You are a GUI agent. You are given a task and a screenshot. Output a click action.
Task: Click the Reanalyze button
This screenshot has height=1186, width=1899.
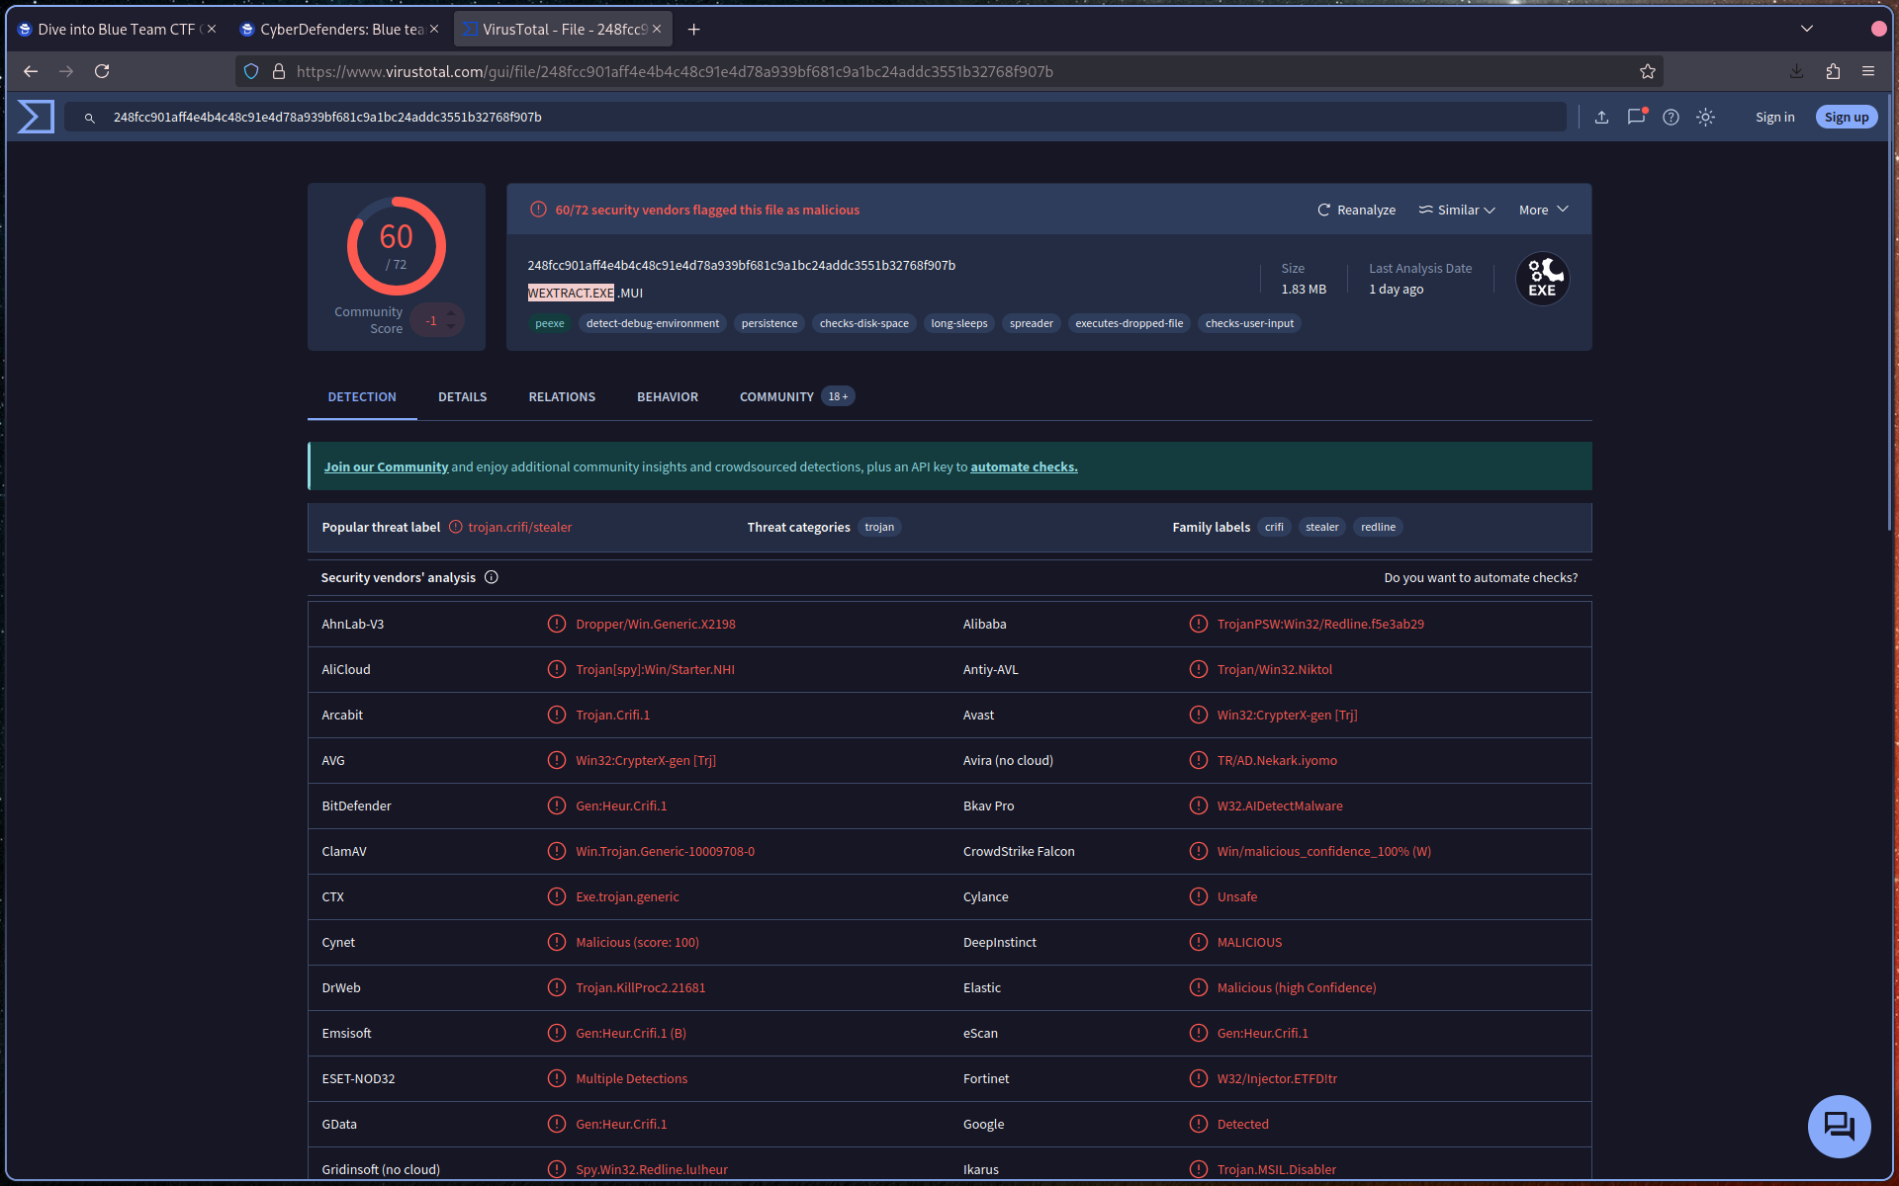(x=1356, y=210)
